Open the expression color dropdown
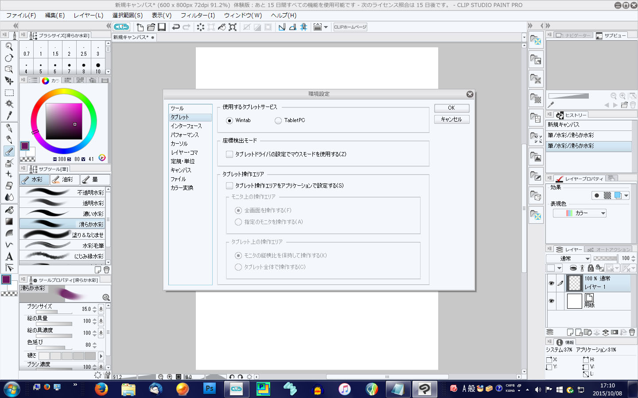The image size is (638, 398). coord(580,213)
